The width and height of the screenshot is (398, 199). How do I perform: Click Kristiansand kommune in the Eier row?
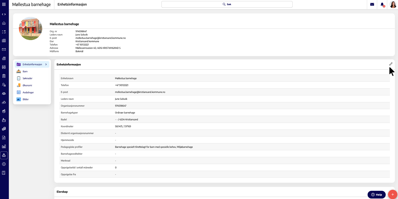coord(87,41)
